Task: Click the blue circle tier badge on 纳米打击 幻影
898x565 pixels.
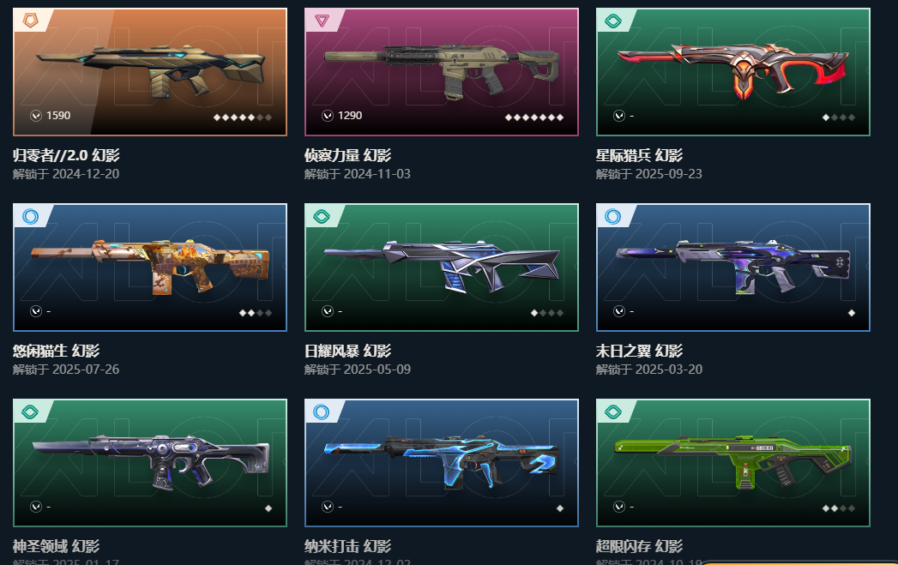Action: pyautogui.click(x=322, y=412)
